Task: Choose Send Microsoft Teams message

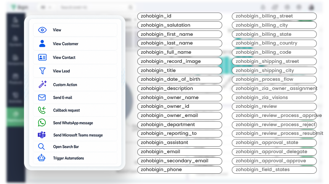Action: 75,135
